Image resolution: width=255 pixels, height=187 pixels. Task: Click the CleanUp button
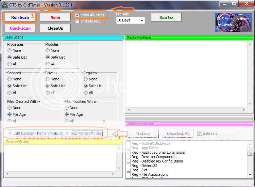tap(55, 28)
